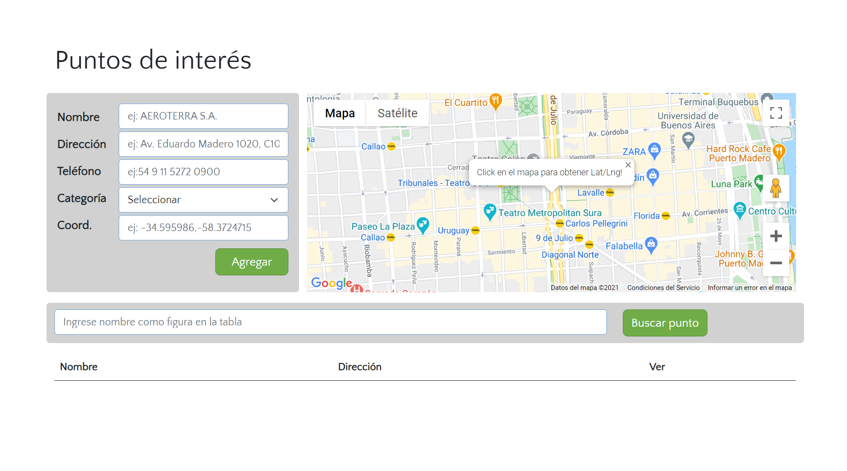The width and height of the screenshot is (847, 471).
Task: Click the Paseo La Plaza theater marker
Action: coord(423,224)
